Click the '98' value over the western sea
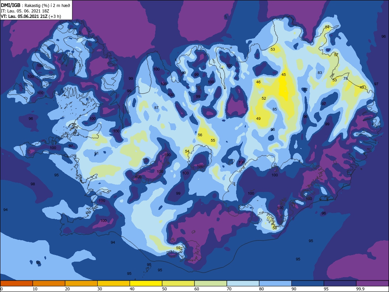Image resolution: width=389 pixels, height=292 pixels. 33,184
